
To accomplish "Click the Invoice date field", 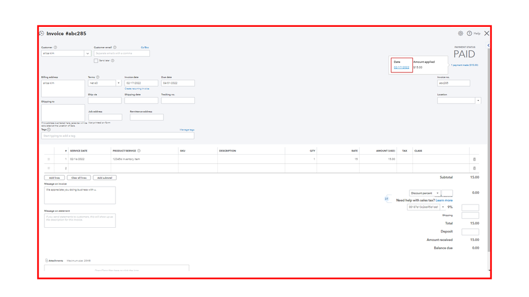I will [x=141, y=83].
